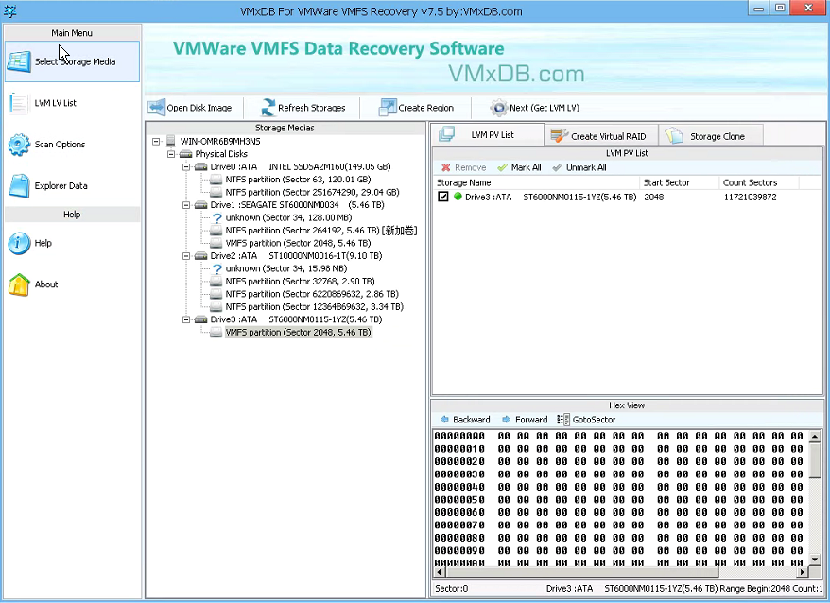The height and width of the screenshot is (603, 830).
Task: Switch to the Storage Clone tab
Action: (710, 136)
